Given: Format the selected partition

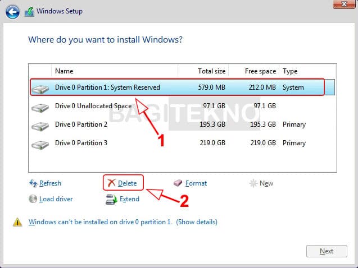Looking at the screenshot, I should 196,183.
